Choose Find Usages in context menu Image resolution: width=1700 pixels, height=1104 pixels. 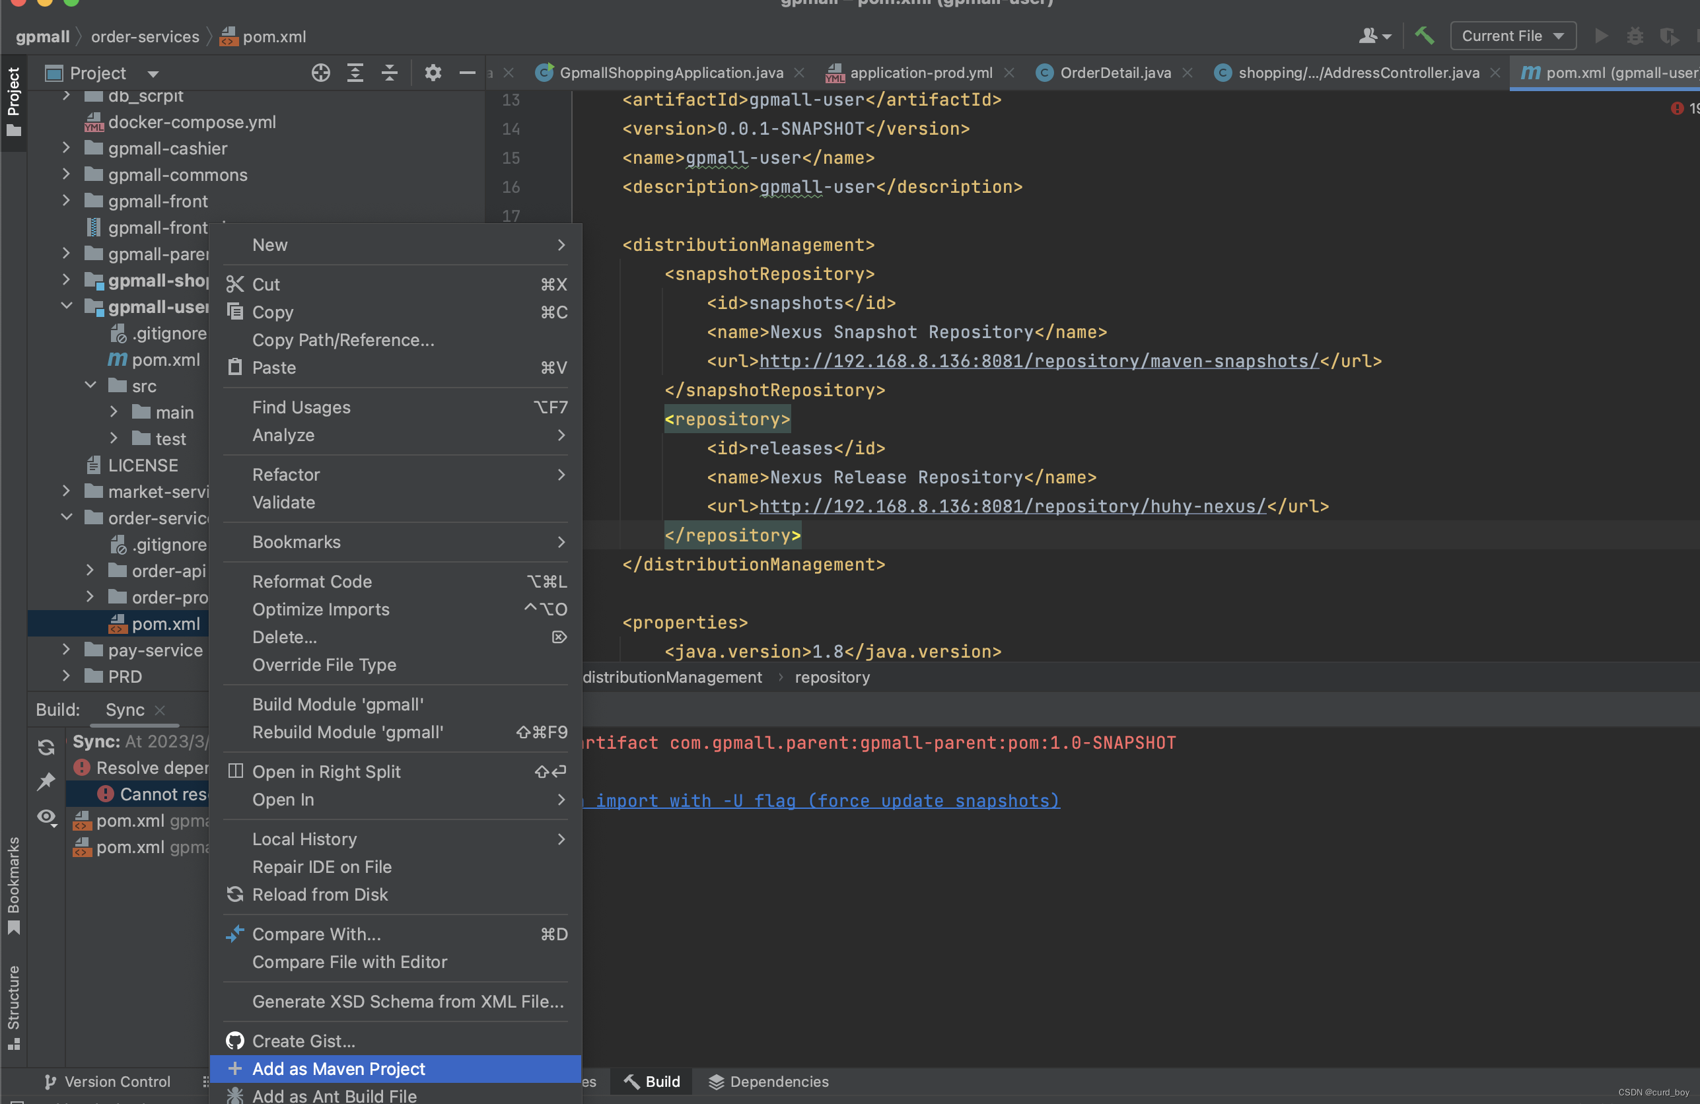pyautogui.click(x=396, y=407)
